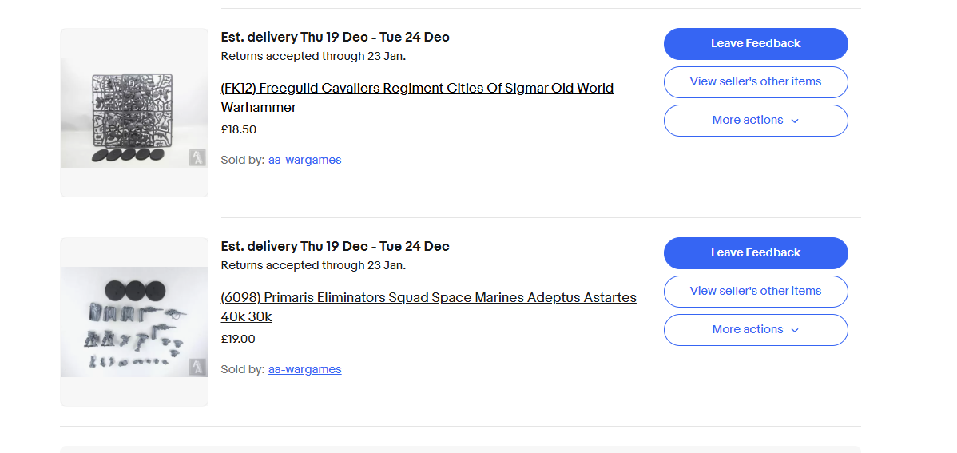Open the Primaris Eliminators Squad listing title
Viewport: 957px width, 453px height.
428,298
